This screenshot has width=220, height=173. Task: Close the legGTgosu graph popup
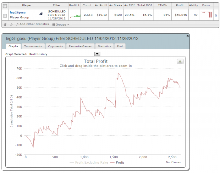click(x=187, y=36)
